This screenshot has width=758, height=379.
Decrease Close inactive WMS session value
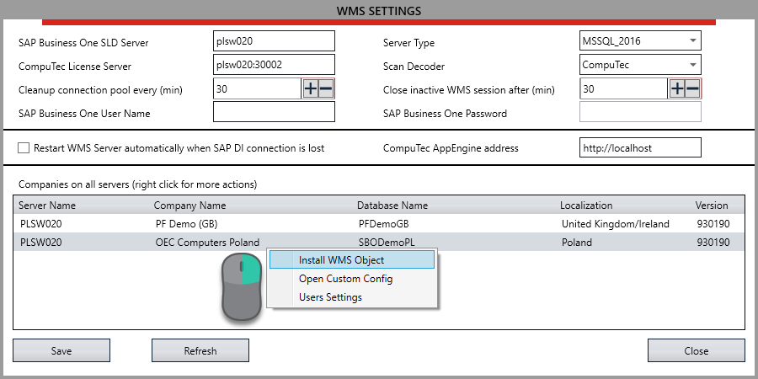click(x=692, y=89)
